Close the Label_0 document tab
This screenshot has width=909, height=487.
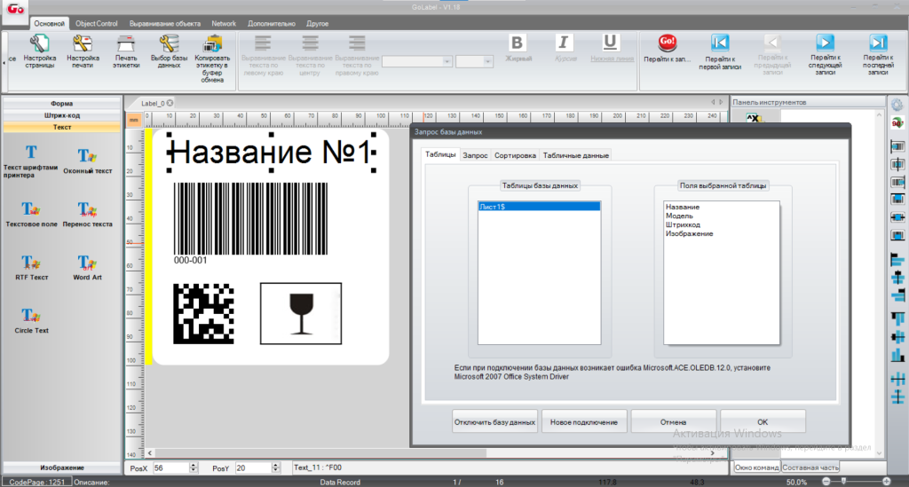click(170, 103)
